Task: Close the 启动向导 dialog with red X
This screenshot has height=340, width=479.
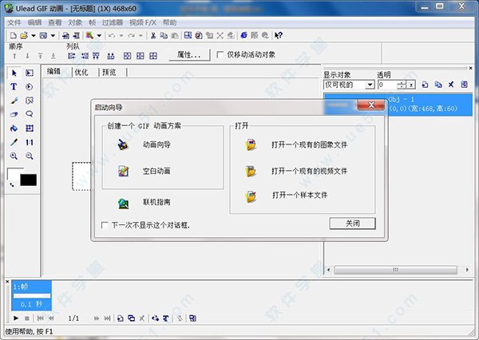Action: pos(371,105)
